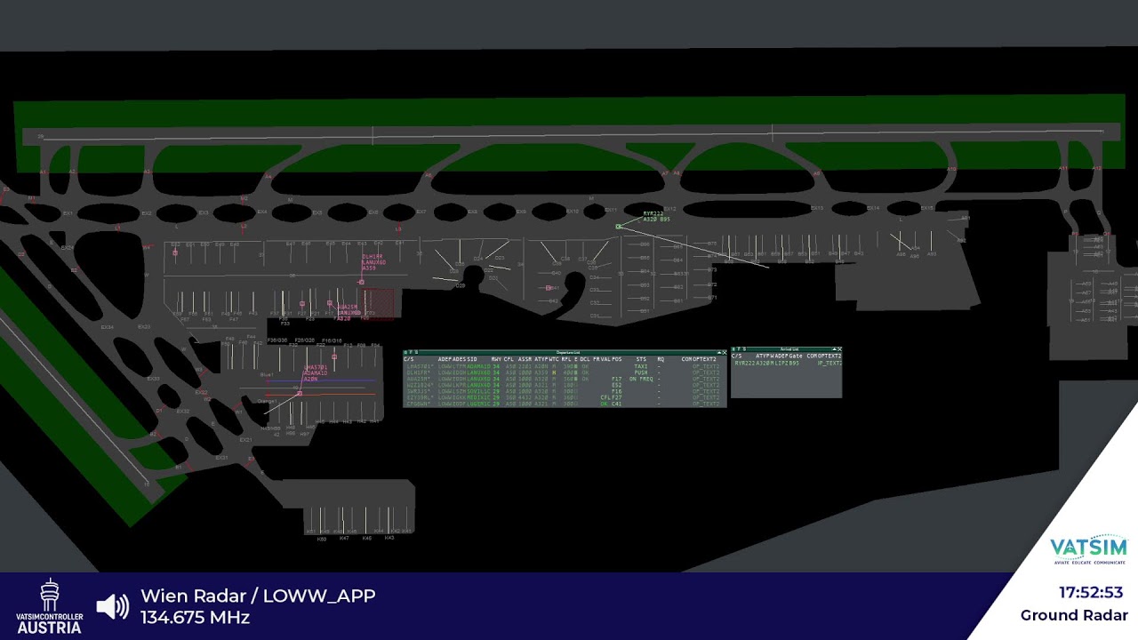Viewport: 1138px width, 640px height.
Task: Click the TAXI status of LHA5701
Action: (641, 366)
